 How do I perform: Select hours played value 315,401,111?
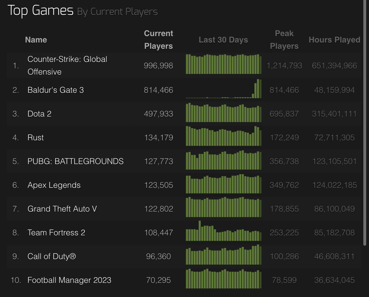click(x=334, y=114)
